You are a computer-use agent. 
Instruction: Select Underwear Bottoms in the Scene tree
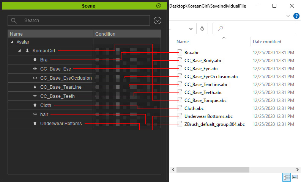tap(61, 124)
